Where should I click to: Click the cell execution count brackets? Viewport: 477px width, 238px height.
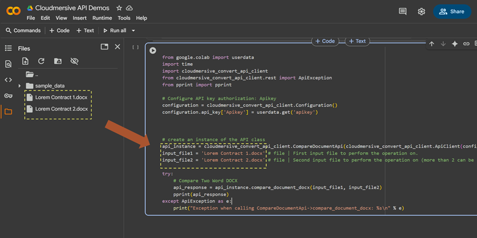tap(135, 47)
